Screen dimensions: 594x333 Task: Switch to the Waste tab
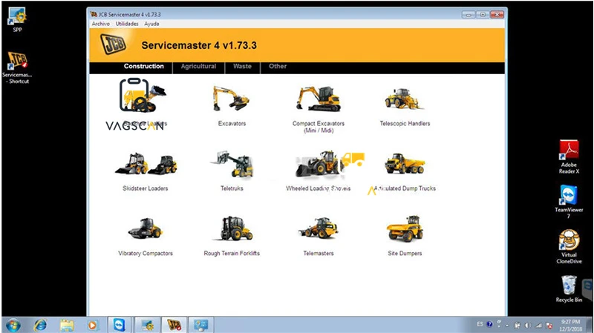click(243, 66)
